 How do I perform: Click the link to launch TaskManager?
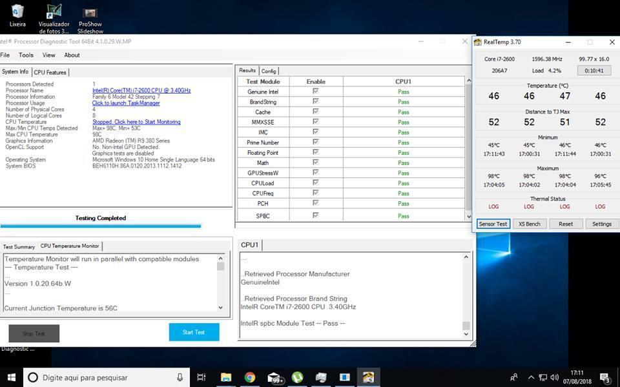coord(126,103)
